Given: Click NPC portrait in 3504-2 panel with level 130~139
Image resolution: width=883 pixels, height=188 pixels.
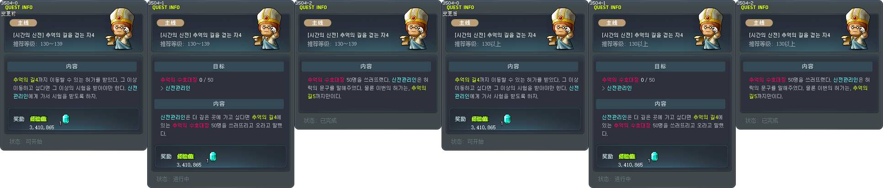Looking at the screenshot, I should click(x=416, y=29).
